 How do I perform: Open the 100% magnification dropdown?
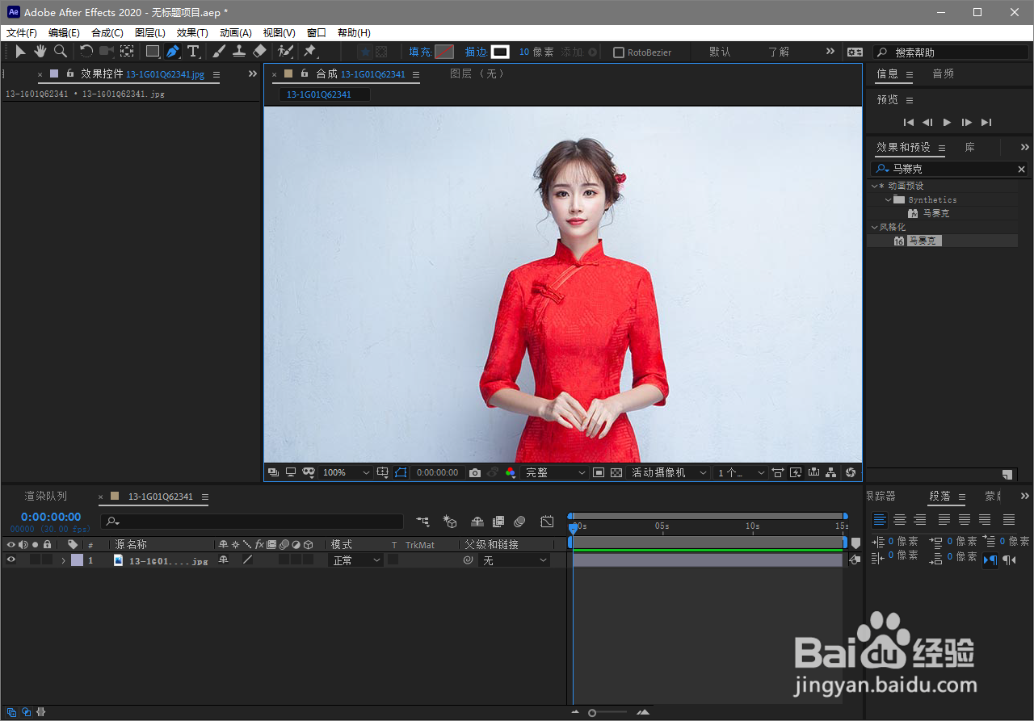[x=347, y=472]
